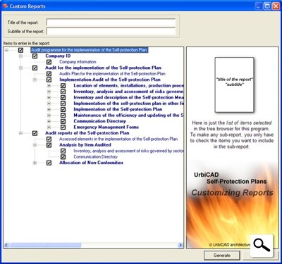
Task: Expand the bold Communication Directory node
Action: click(x=49, y=121)
